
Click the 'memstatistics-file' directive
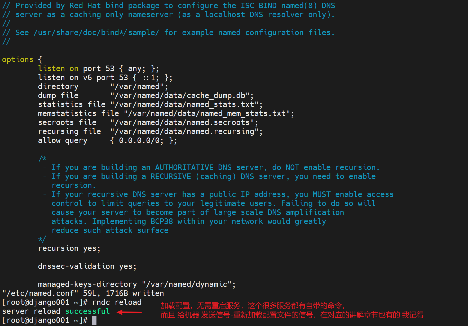point(78,113)
